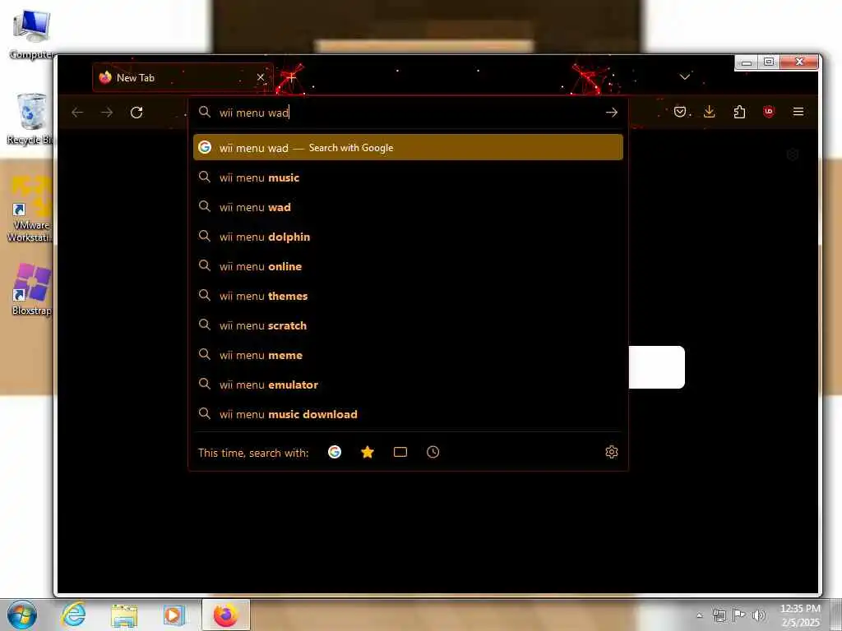This screenshot has width=842, height=631.
Task: Show hidden system tray icons arrow
Action: (699, 615)
